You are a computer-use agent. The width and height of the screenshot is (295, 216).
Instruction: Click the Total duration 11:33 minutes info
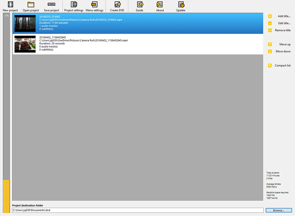(273, 175)
